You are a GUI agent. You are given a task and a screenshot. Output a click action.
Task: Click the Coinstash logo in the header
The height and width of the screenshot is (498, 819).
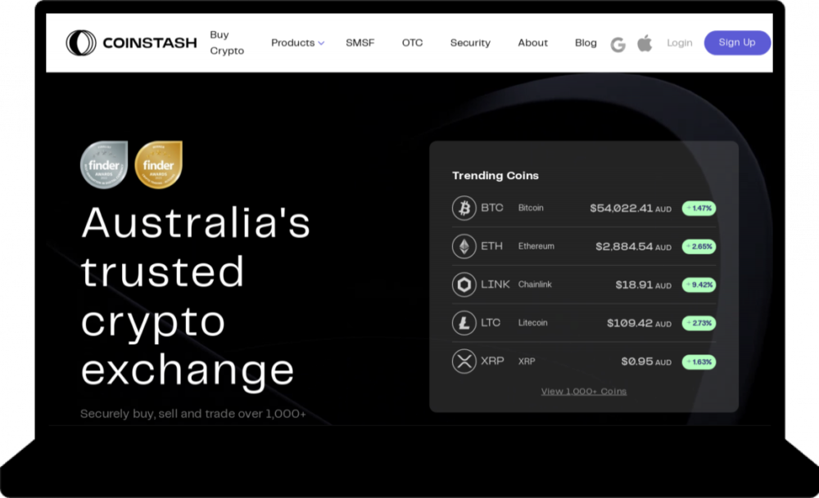click(x=132, y=43)
